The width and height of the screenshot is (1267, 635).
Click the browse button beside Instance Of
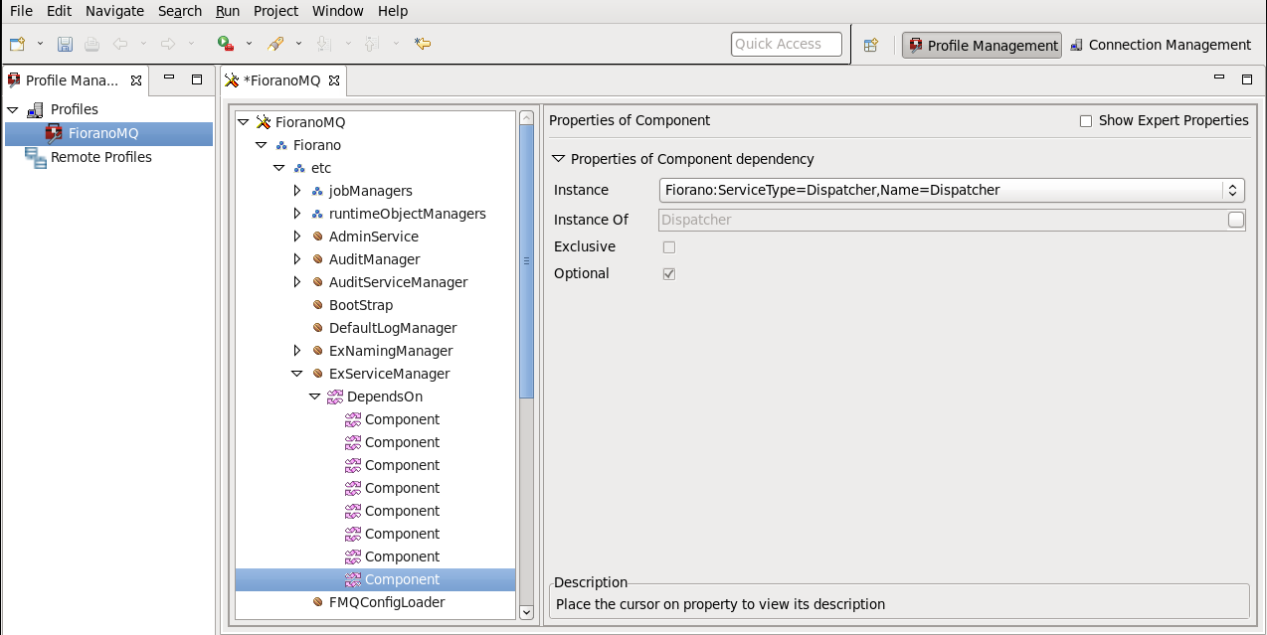click(x=1236, y=220)
